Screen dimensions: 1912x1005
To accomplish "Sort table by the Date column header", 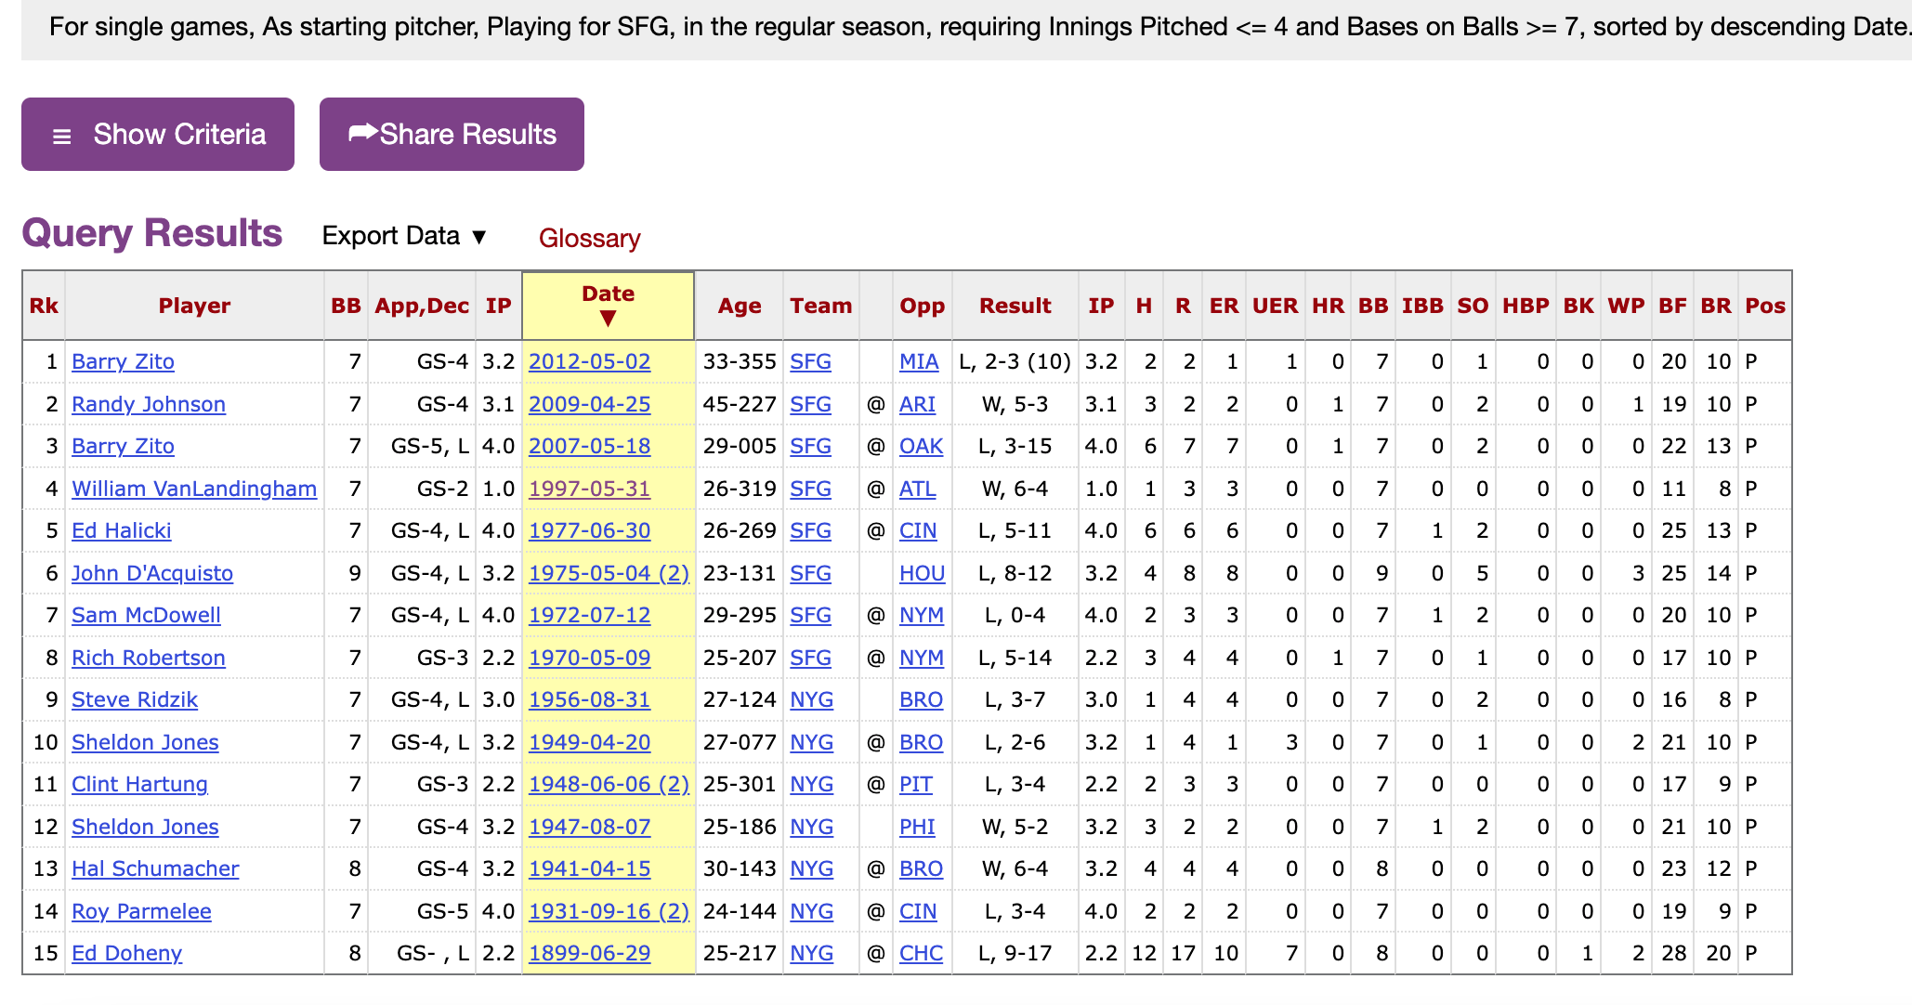I will pyautogui.click(x=608, y=306).
